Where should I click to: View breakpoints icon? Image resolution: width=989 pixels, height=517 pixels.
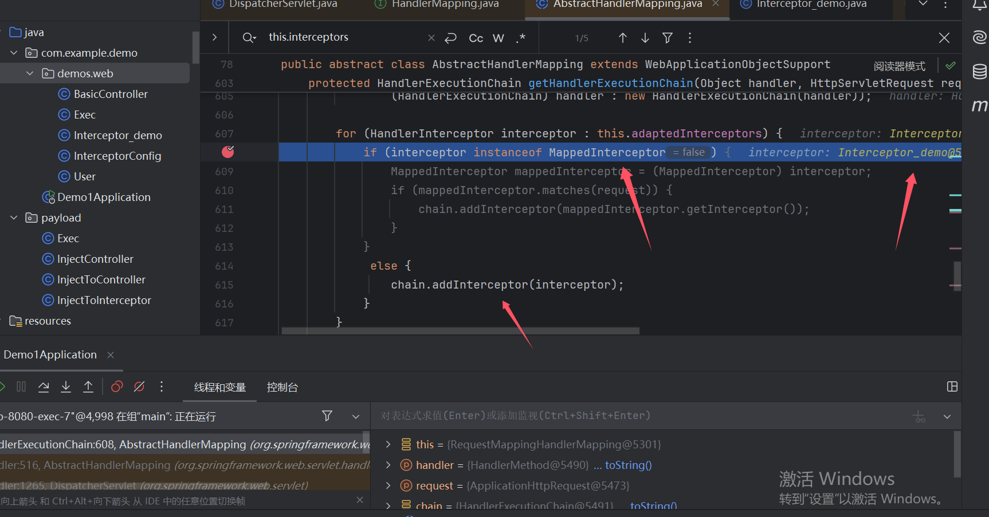[x=117, y=386]
